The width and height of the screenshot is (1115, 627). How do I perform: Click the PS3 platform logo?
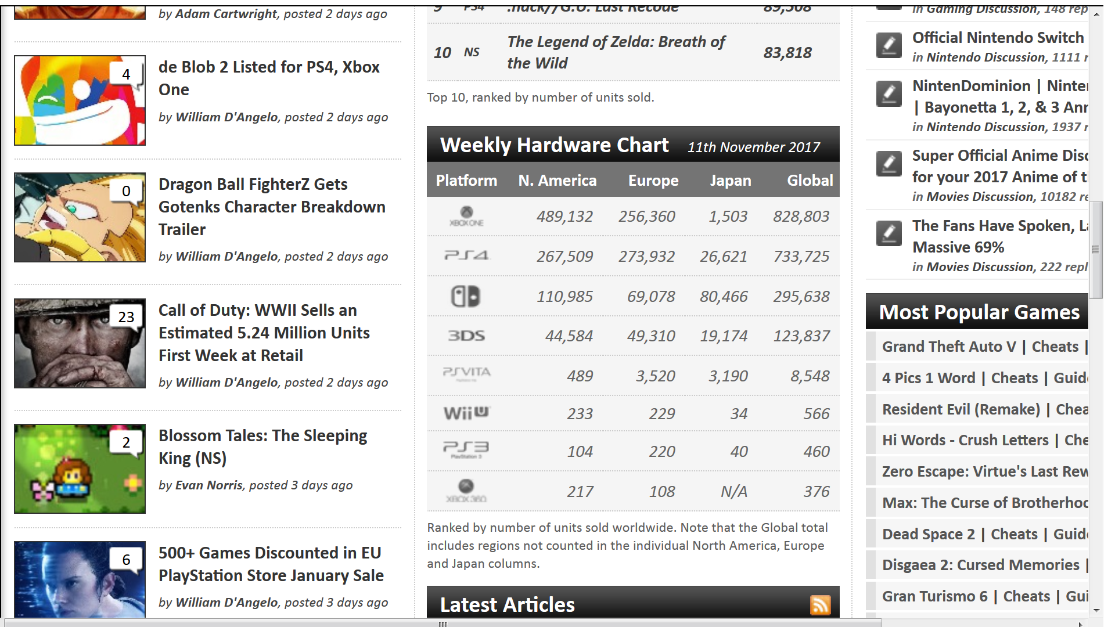coord(466,450)
